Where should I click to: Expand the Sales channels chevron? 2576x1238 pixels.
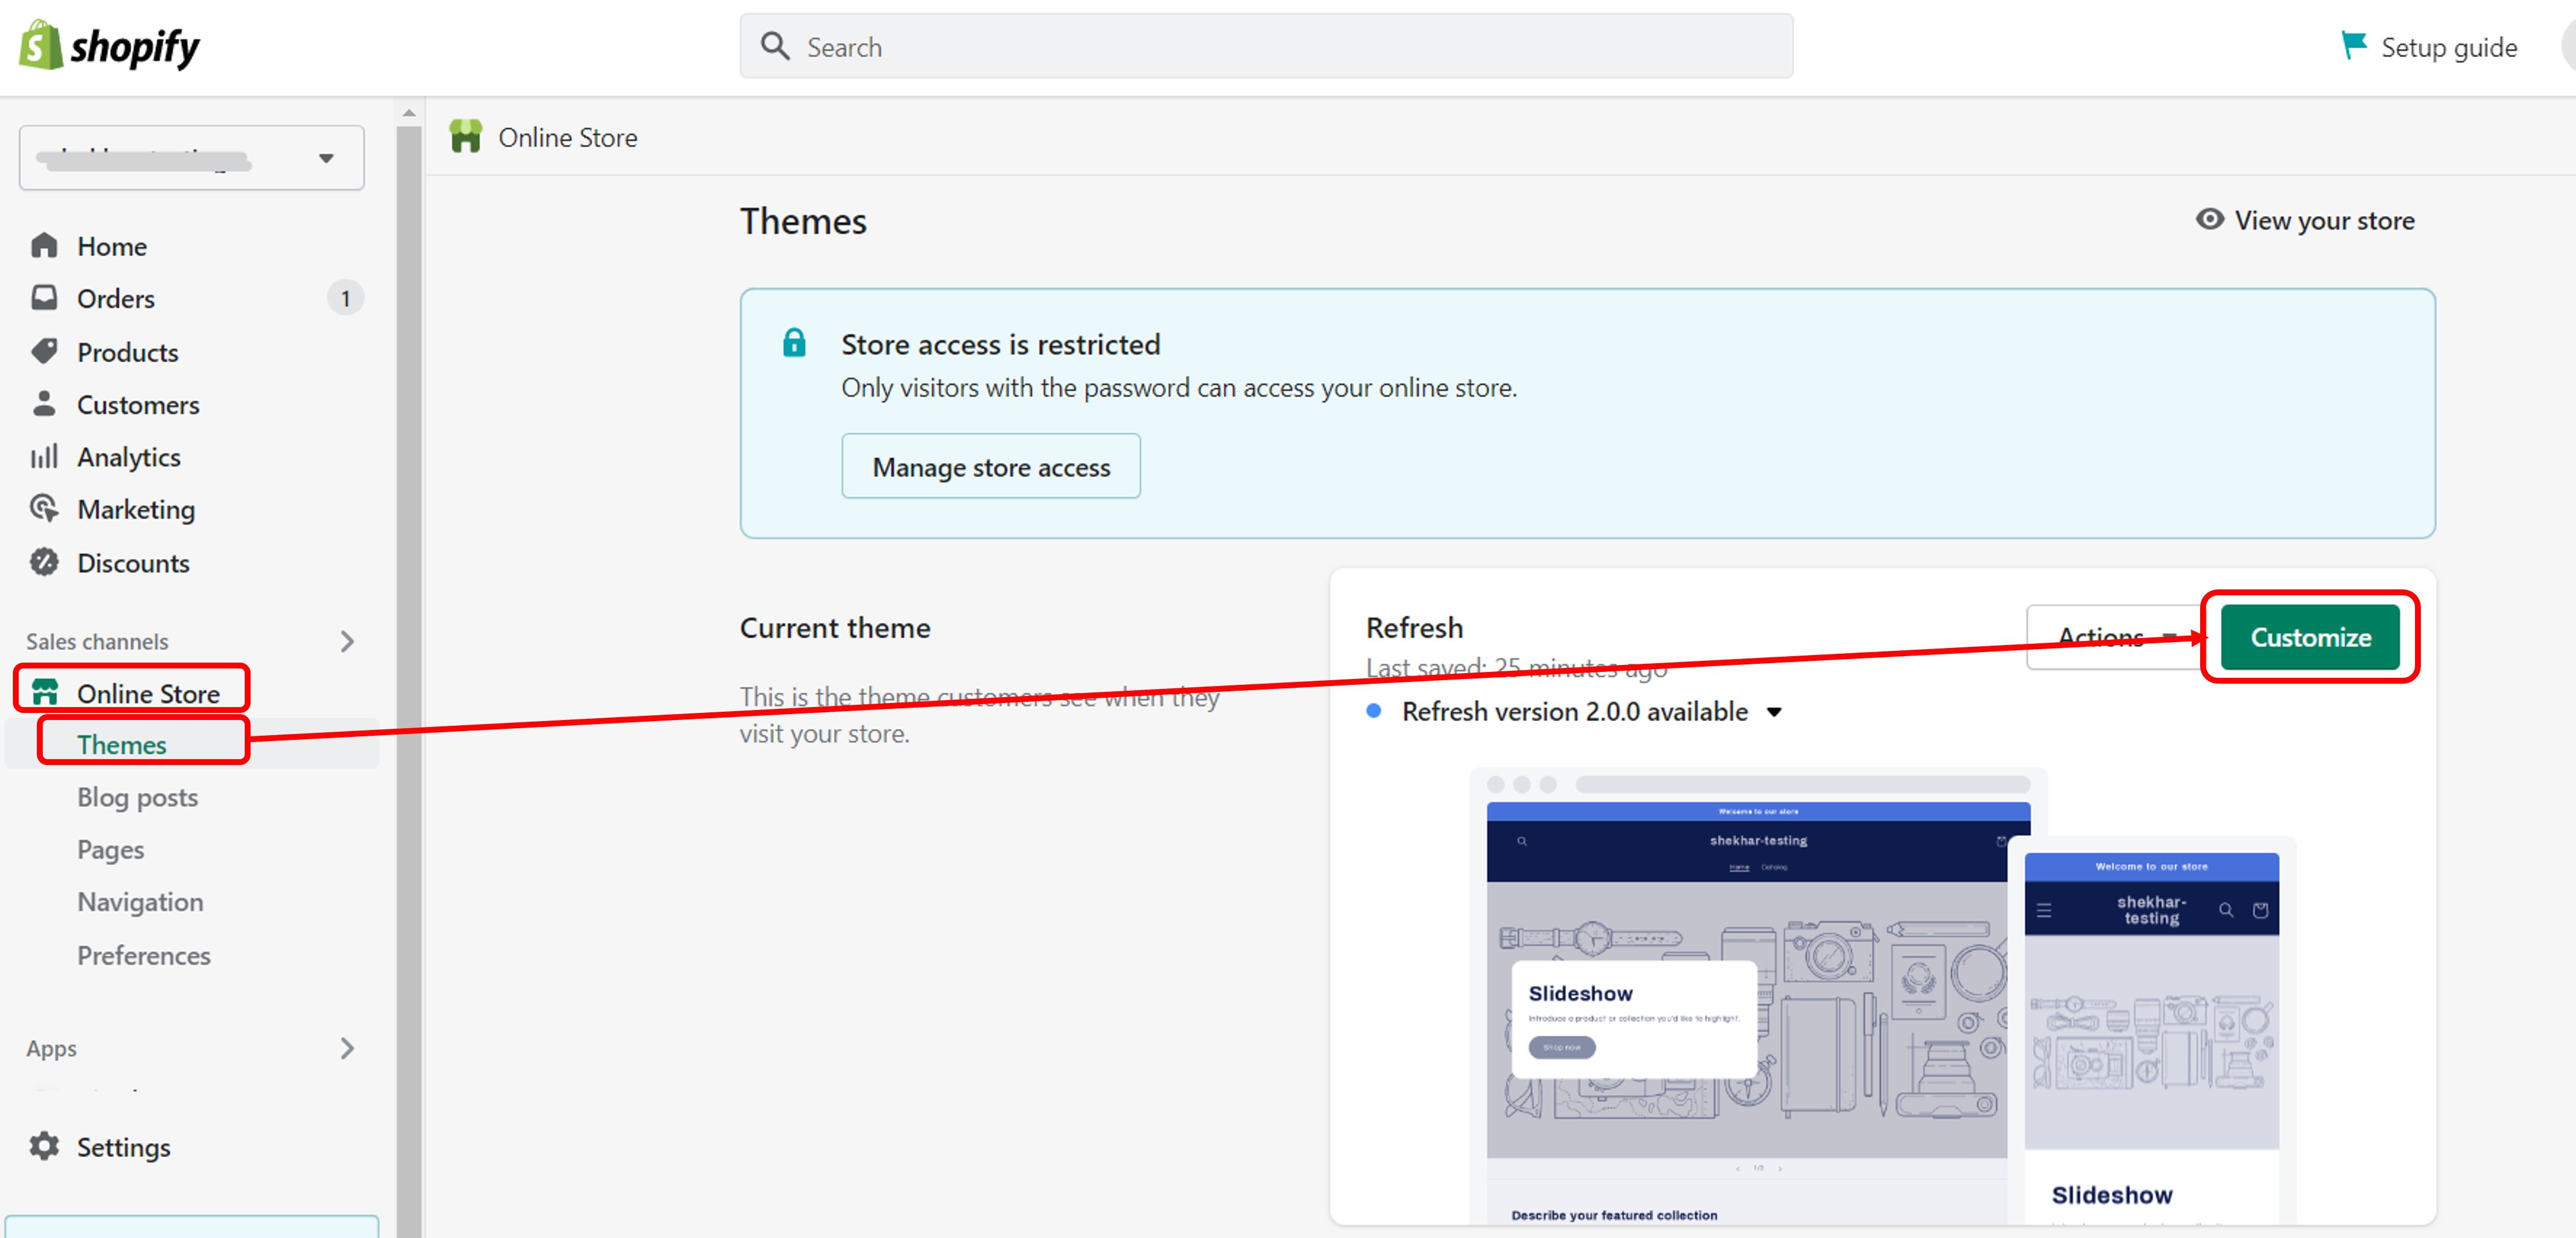(x=347, y=641)
